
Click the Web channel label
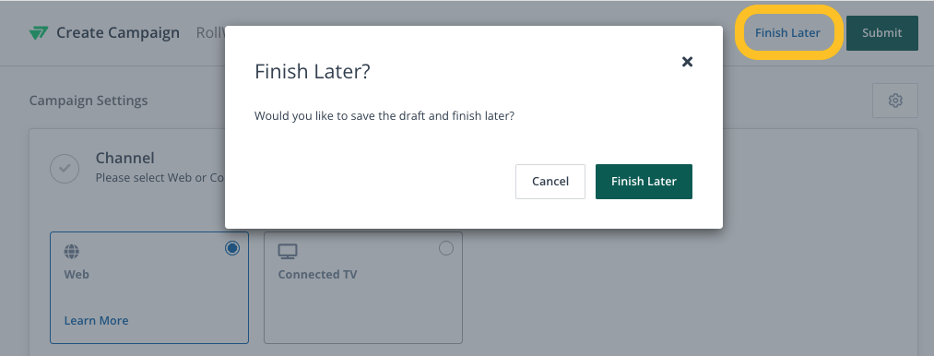77,274
